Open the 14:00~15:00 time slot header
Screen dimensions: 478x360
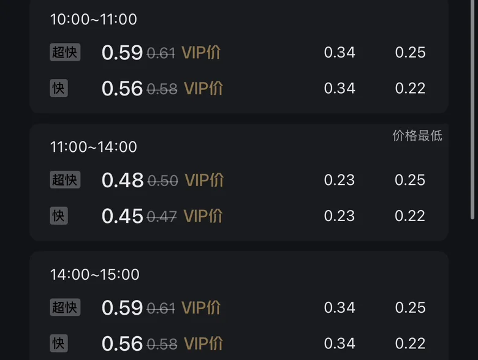point(95,274)
